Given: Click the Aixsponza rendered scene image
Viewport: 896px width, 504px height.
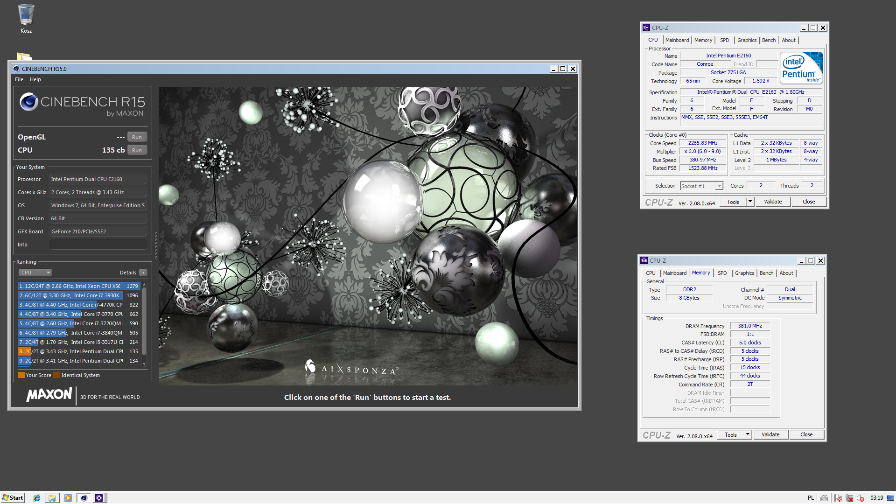Looking at the screenshot, I should click(368, 236).
